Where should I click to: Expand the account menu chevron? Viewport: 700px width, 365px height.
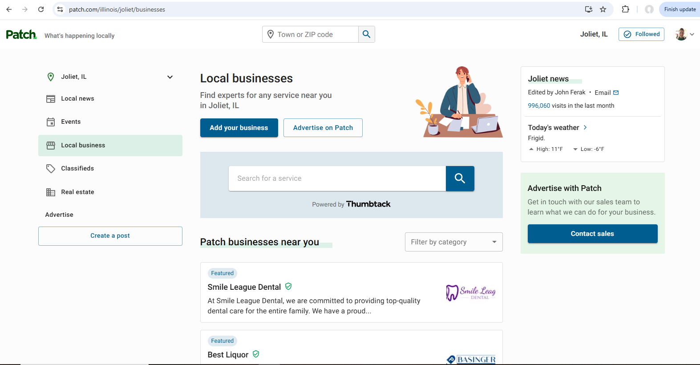[692, 34]
